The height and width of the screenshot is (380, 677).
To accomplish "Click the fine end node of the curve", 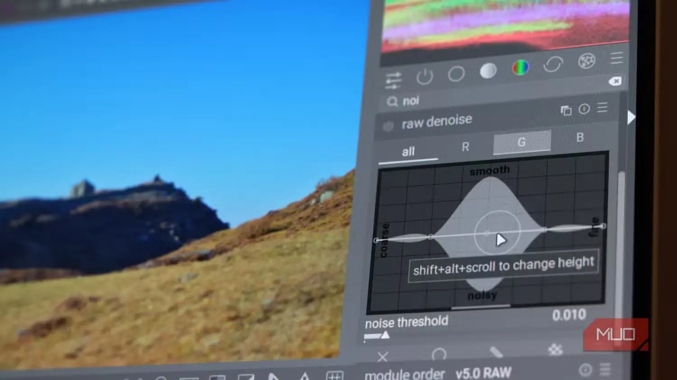I will [603, 226].
